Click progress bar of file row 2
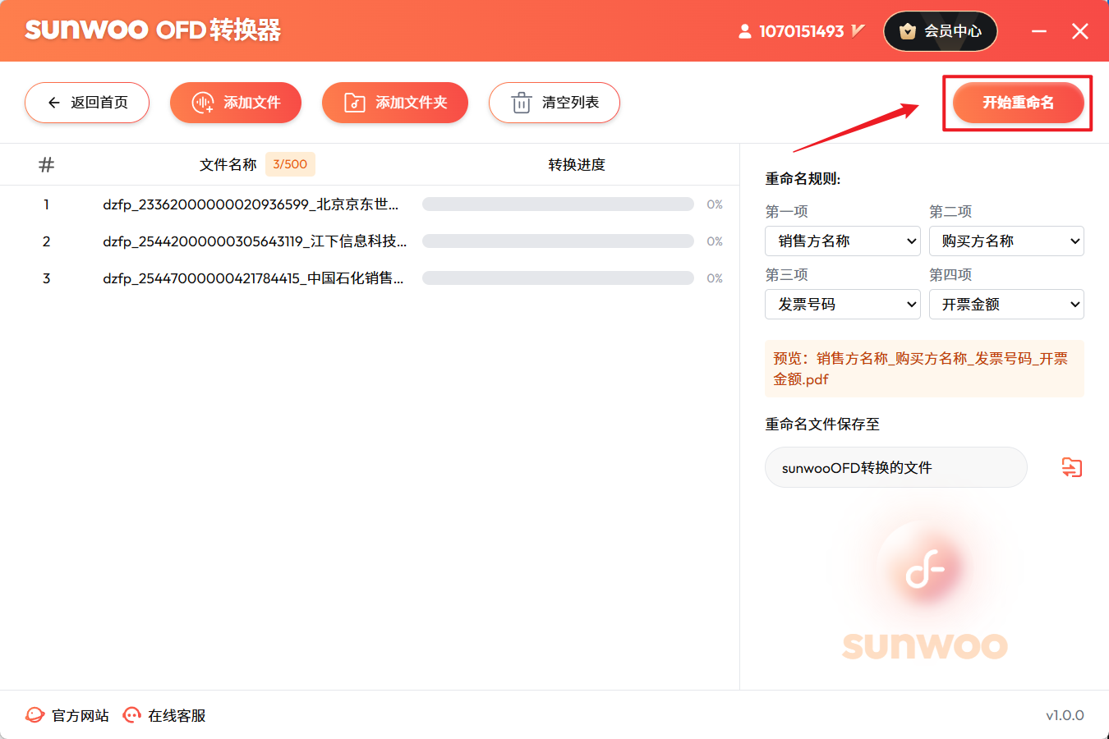 click(x=558, y=241)
